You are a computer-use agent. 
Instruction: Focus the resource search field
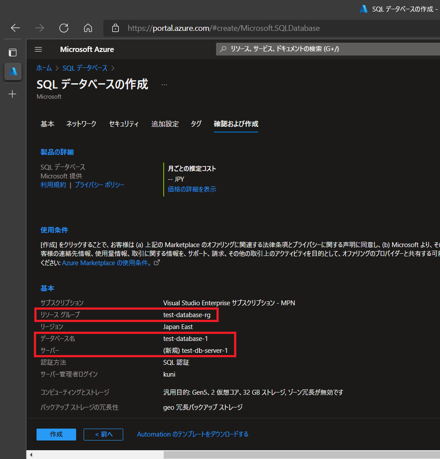(x=328, y=49)
